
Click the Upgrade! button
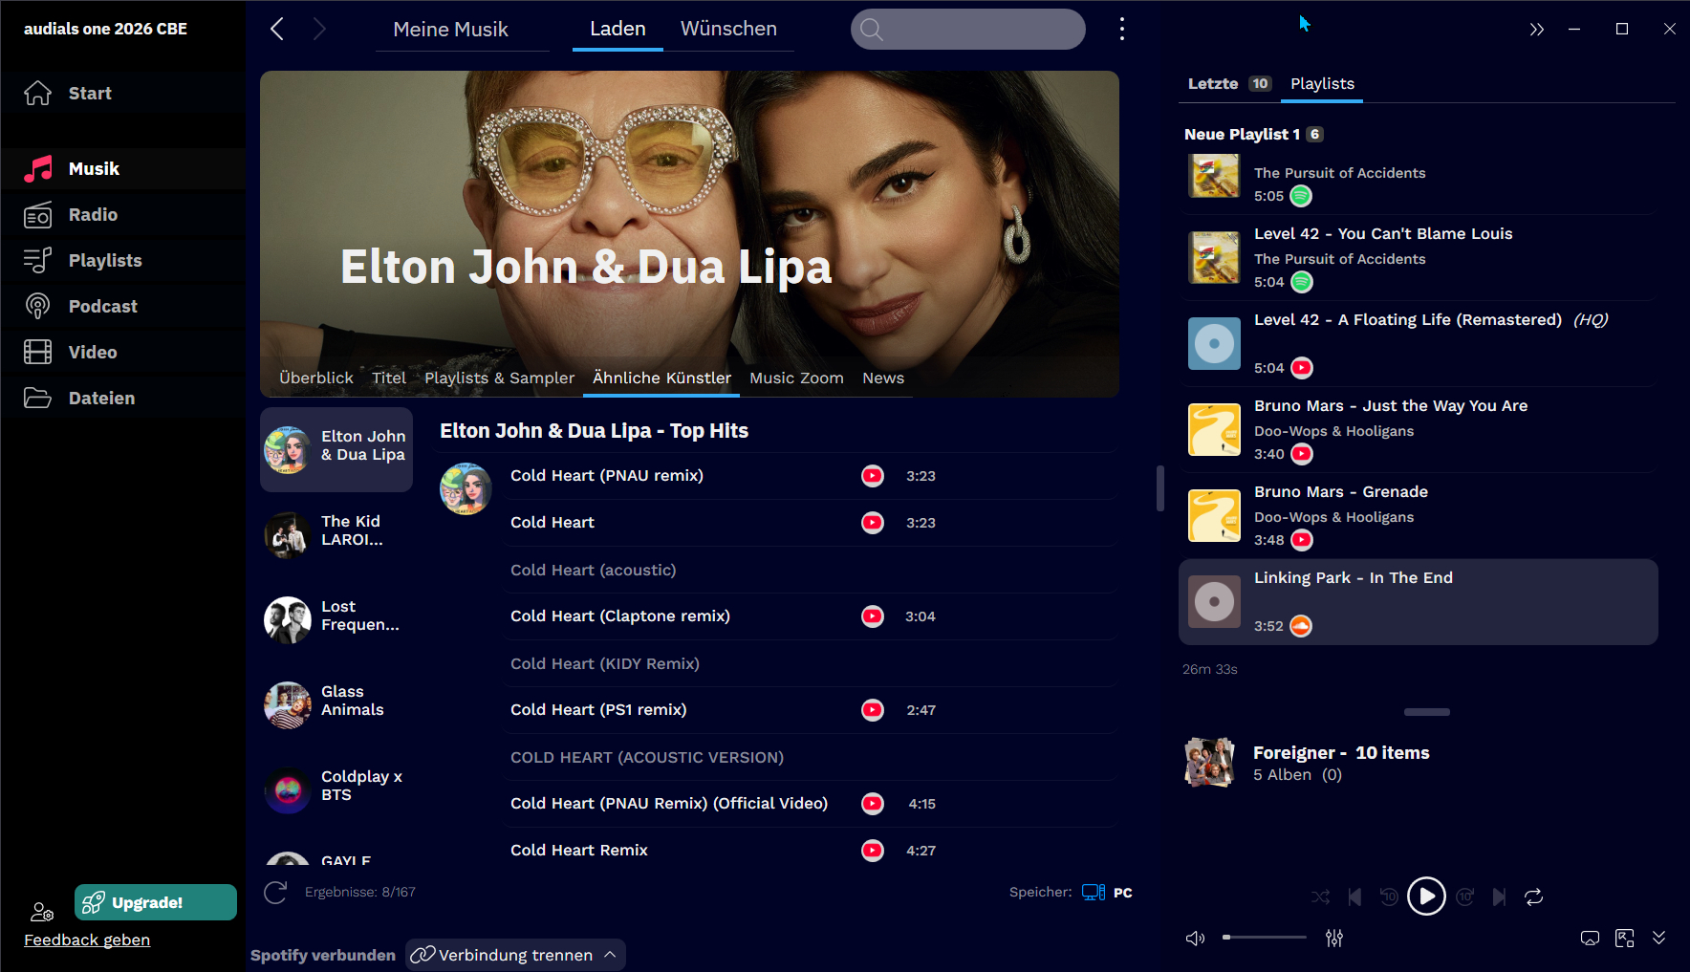(156, 902)
